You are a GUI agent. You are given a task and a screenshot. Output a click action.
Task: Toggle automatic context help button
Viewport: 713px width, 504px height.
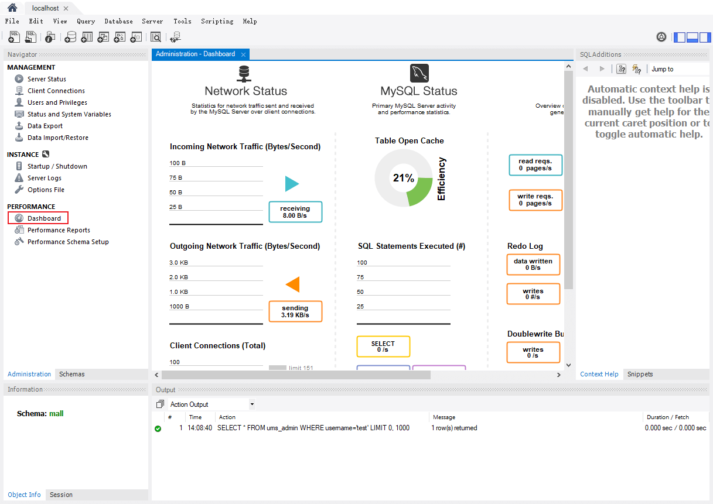[x=636, y=69]
